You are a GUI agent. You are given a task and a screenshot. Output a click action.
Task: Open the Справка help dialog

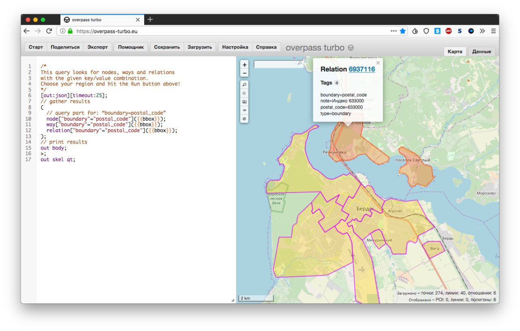(x=266, y=47)
